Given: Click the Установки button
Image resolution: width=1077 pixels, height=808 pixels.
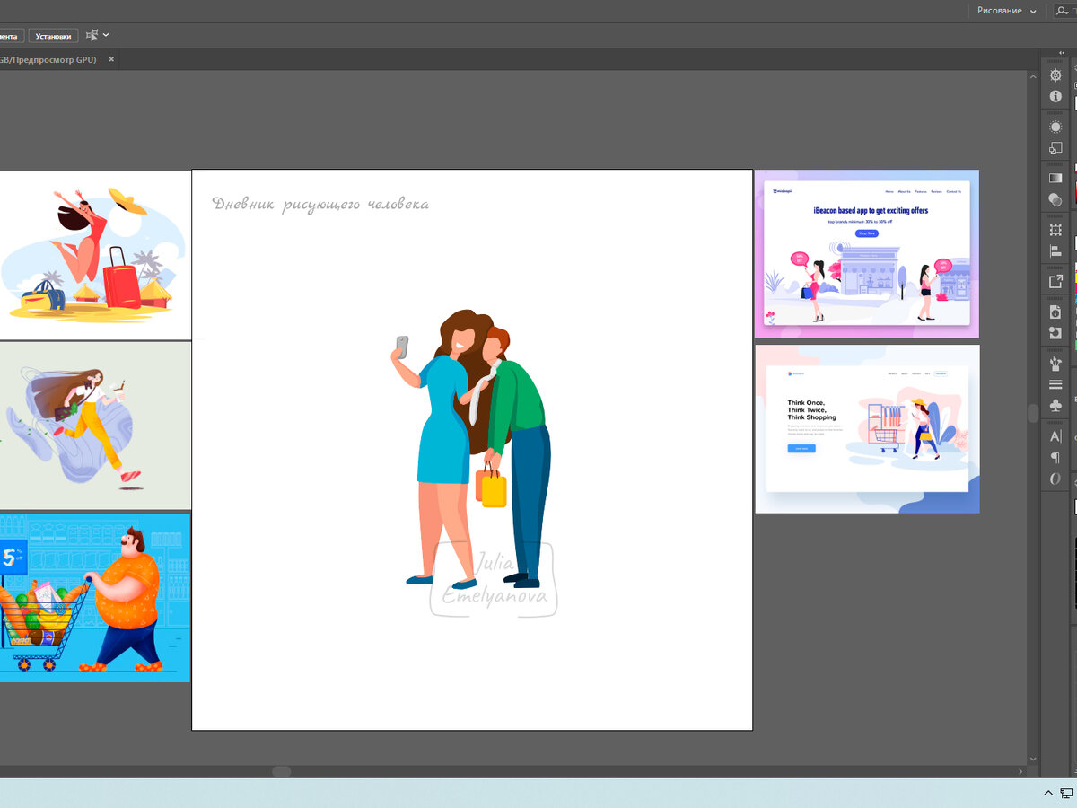Looking at the screenshot, I should [x=53, y=35].
